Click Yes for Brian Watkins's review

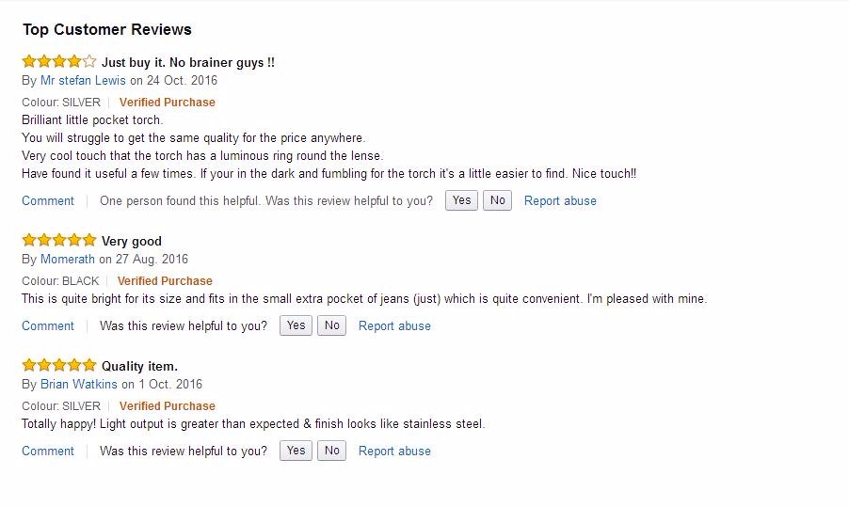pos(296,451)
